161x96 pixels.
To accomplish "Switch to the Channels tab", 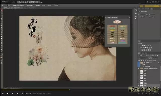I will coord(143,53).
